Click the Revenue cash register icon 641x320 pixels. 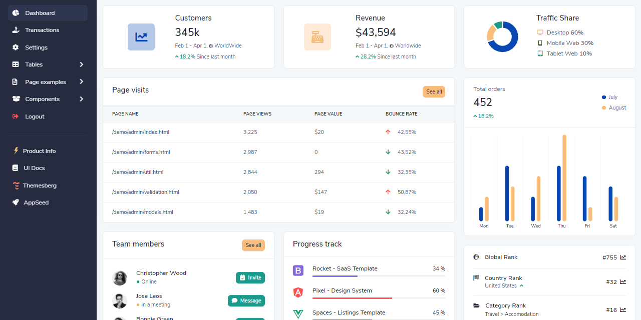(317, 37)
